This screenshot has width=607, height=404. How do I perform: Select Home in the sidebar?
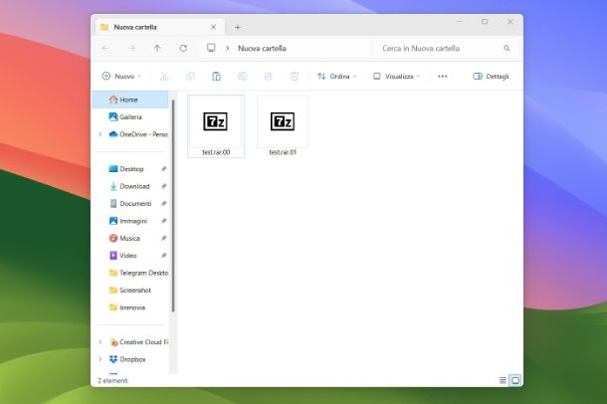click(x=130, y=100)
